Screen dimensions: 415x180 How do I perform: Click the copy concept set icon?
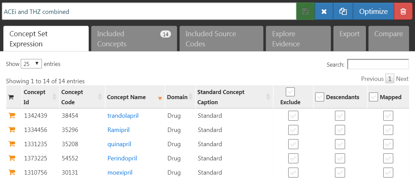pyautogui.click(x=343, y=12)
